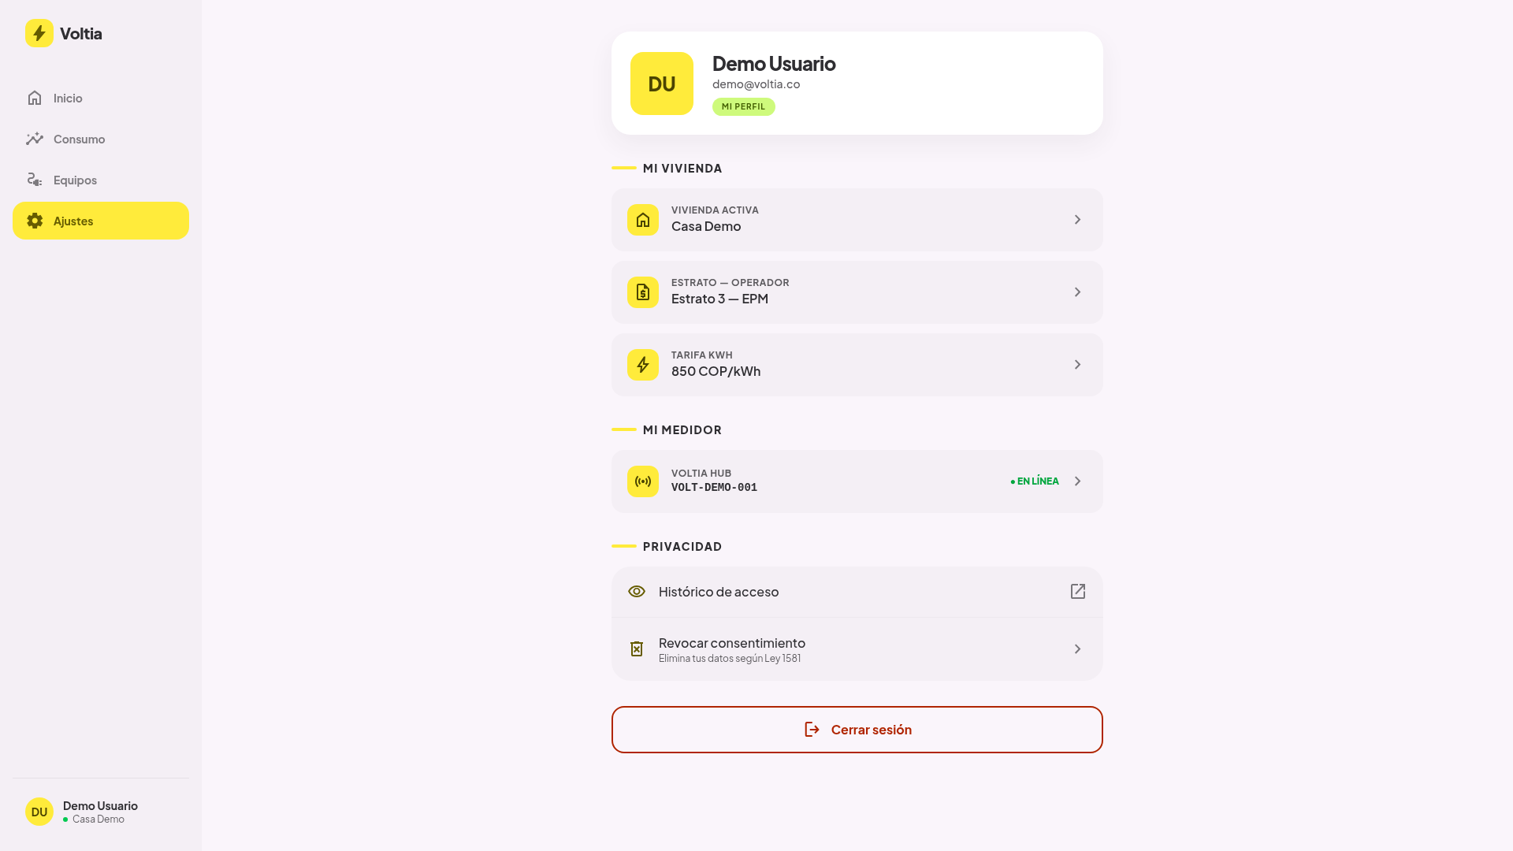Viewport: 1513px width, 851px height.
Task: Expand the Vivienda Activa row chevron
Action: pyautogui.click(x=1078, y=220)
